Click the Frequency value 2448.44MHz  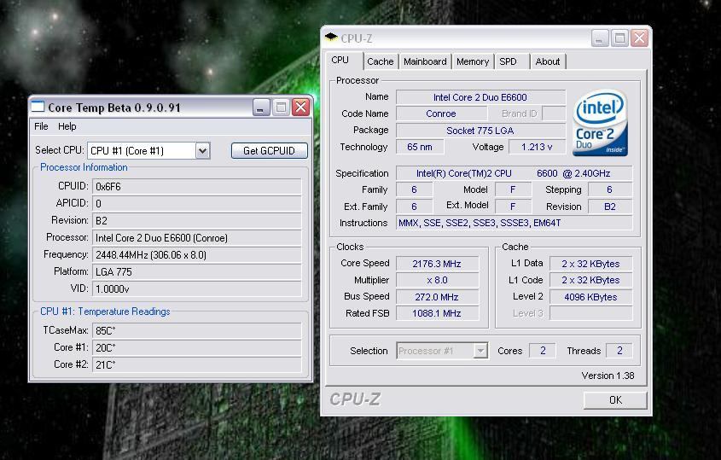tap(197, 255)
